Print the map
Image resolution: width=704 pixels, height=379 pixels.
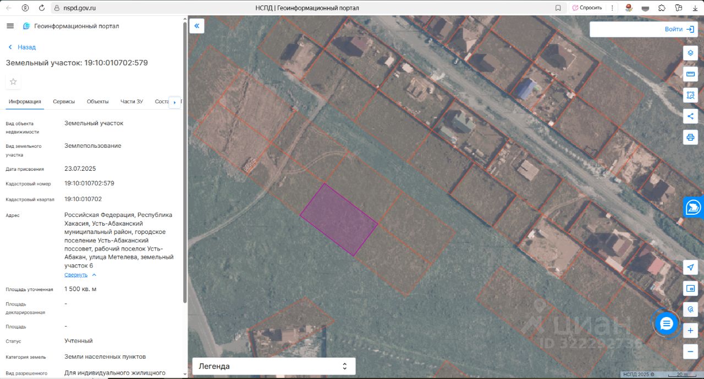(x=690, y=137)
